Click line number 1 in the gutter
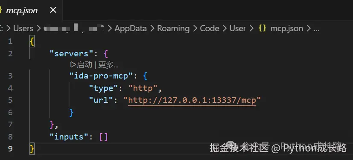353x160 pixels. tap(10, 41)
